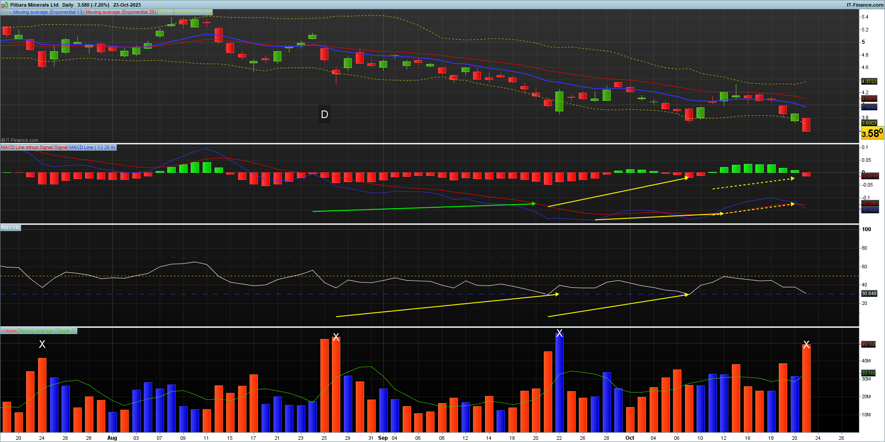Image resolution: width=885 pixels, height=442 pixels.
Task: Click the X marker above 22 Sep volume bar
Action: click(559, 333)
